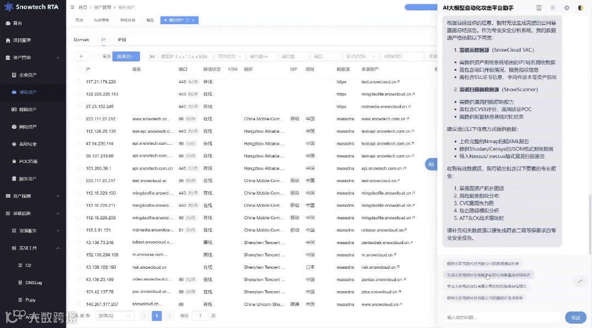Open the 项目管理 page tab
This screenshot has height=328, width=592.
tap(102, 20)
